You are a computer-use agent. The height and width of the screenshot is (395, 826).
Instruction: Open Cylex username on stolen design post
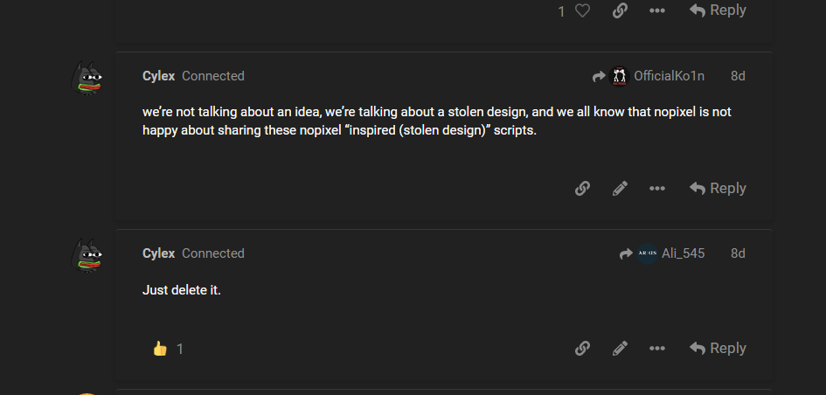(158, 76)
